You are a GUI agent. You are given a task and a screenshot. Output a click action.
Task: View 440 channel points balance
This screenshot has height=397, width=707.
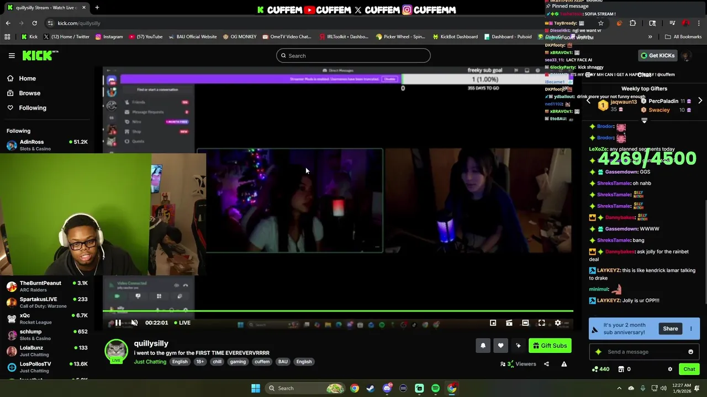coord(600,369)
